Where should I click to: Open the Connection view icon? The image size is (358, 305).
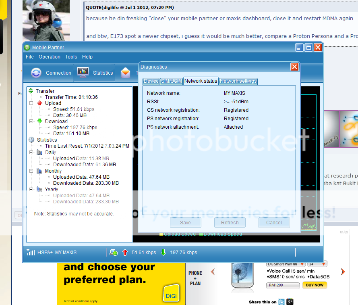36,73
